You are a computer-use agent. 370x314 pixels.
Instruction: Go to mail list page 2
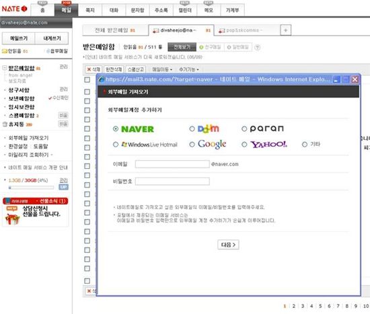pyautogui.click(x=293, y=306)
